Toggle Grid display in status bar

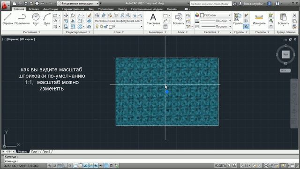[x=60, y=166]
